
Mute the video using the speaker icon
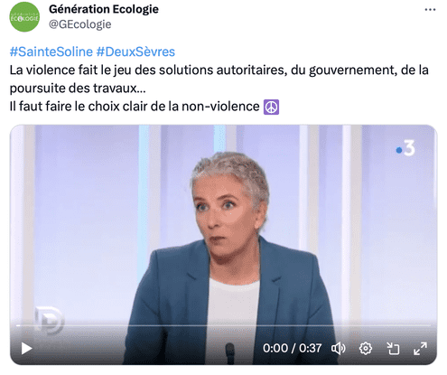(x=339, y=349)
